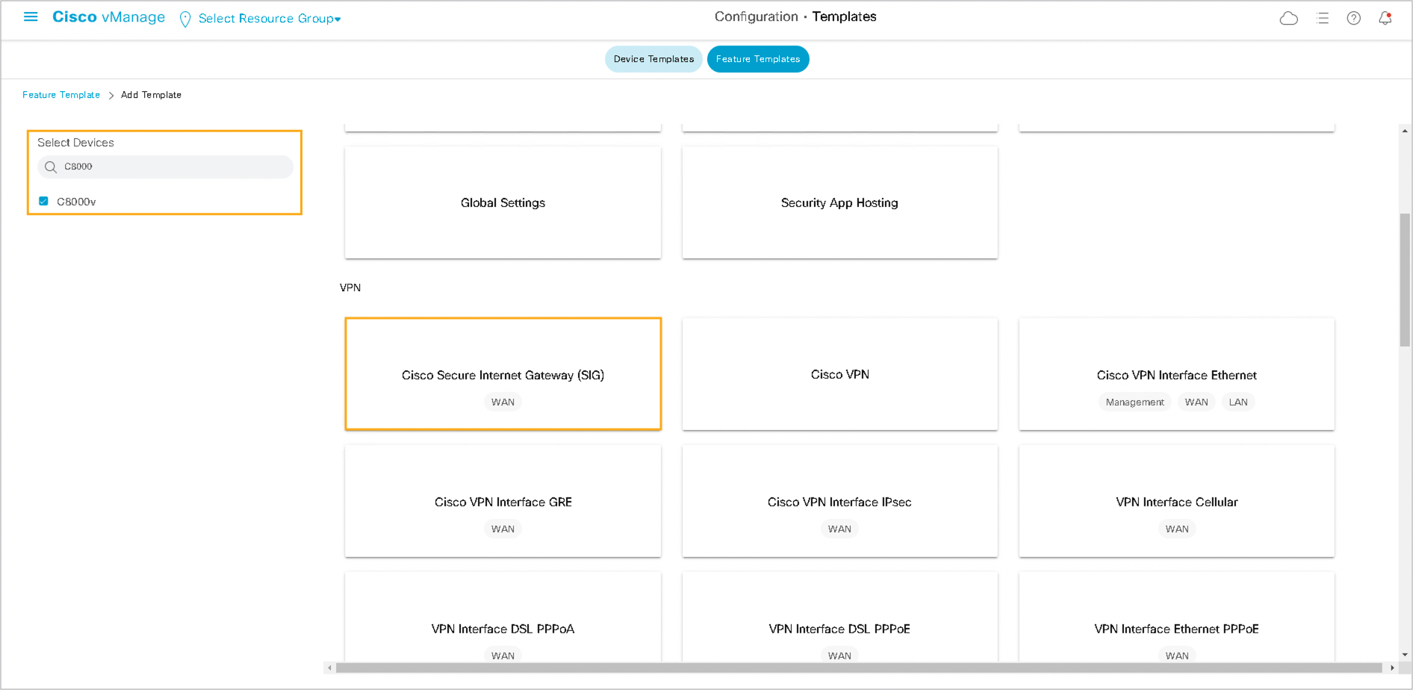Open VPN Interface DSL PPPoE template
Image resolution: width=1413 pixels, height=690 pixels.
[839, 618]
